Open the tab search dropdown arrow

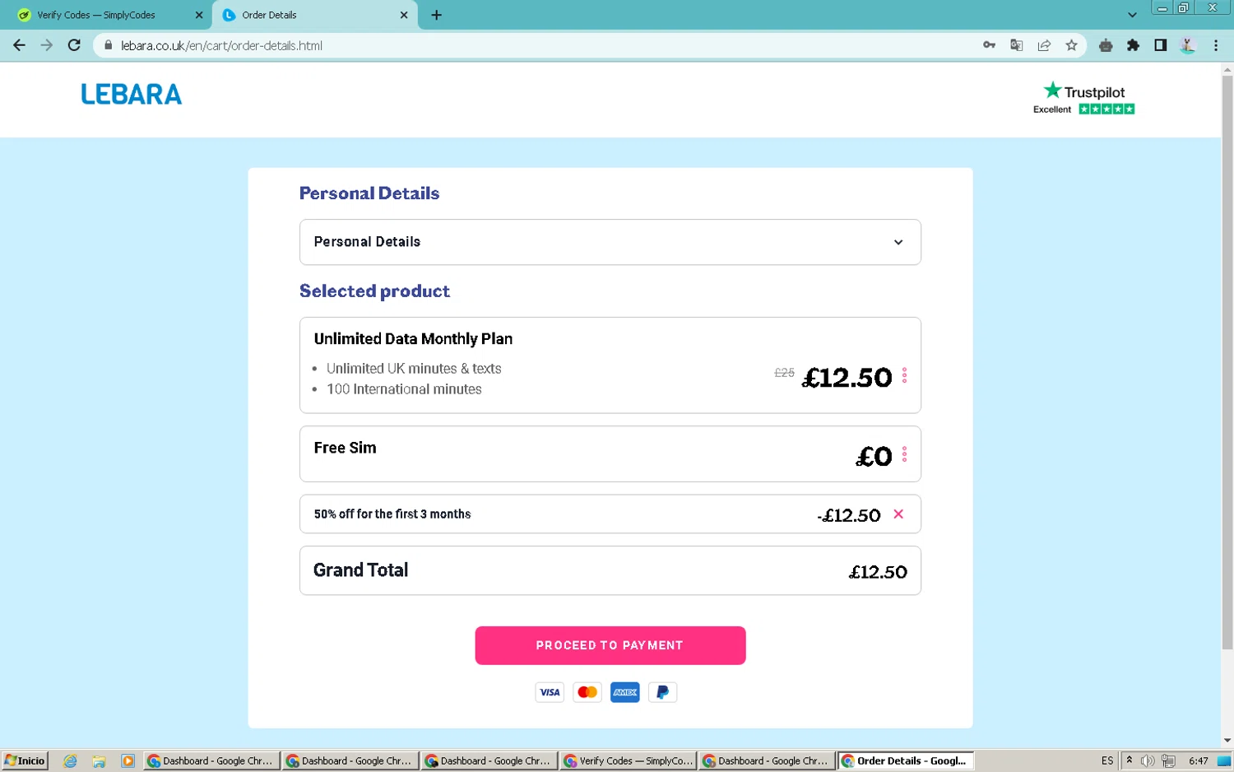click(x=1132, y=15)
